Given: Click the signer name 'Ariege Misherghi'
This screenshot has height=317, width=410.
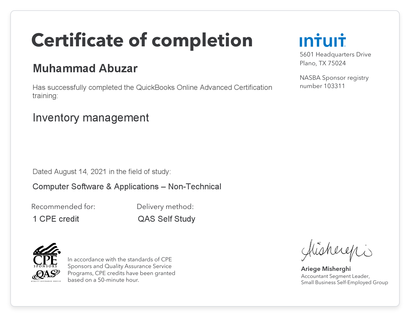Looking at the screenshot, I should tap(326, 269).
